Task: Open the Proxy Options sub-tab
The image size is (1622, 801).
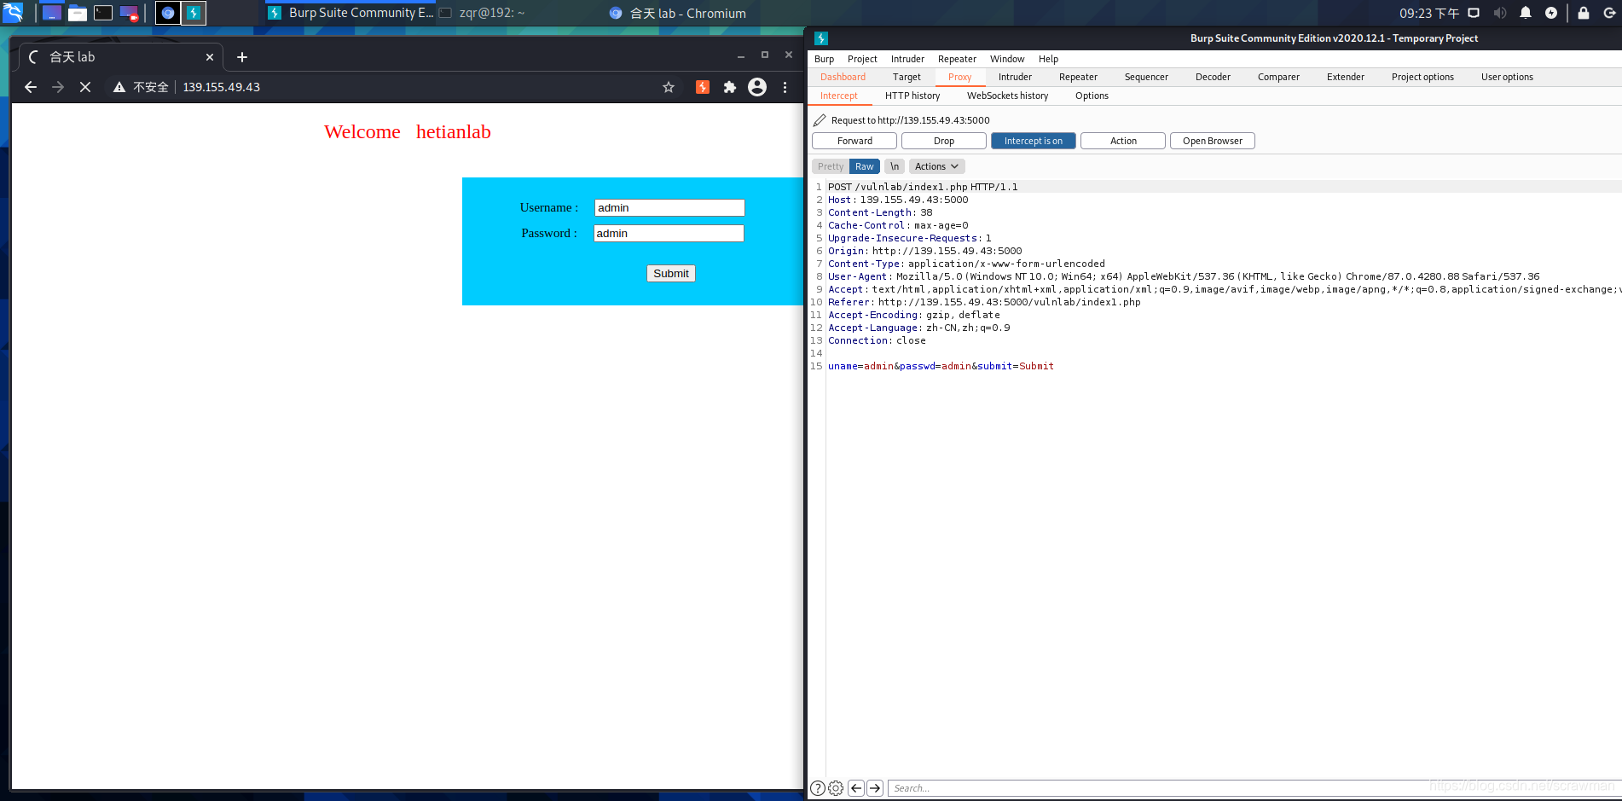Action: pos(1092,96)
